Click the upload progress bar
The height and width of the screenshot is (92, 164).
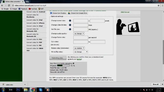click(x=63, y=65)
